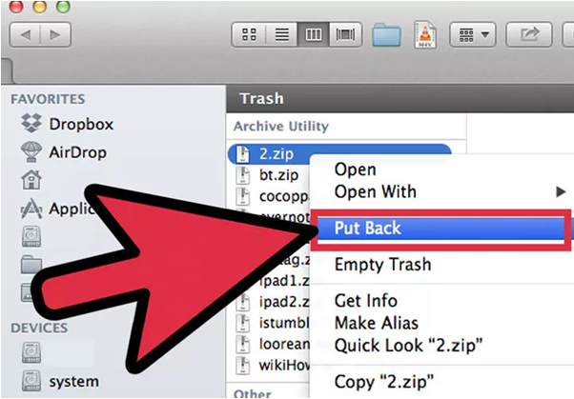This screenshot has width=574, height=399.
Task: Open the Home folder in sidebar
Action: click(31, 180)
